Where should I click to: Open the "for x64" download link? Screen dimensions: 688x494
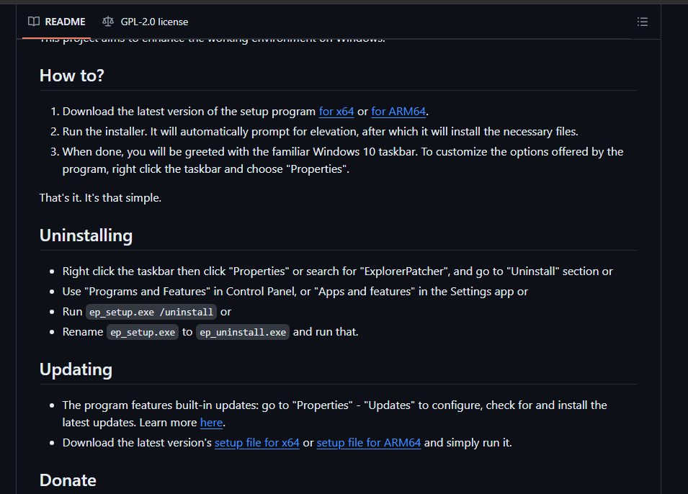point(336,112)
